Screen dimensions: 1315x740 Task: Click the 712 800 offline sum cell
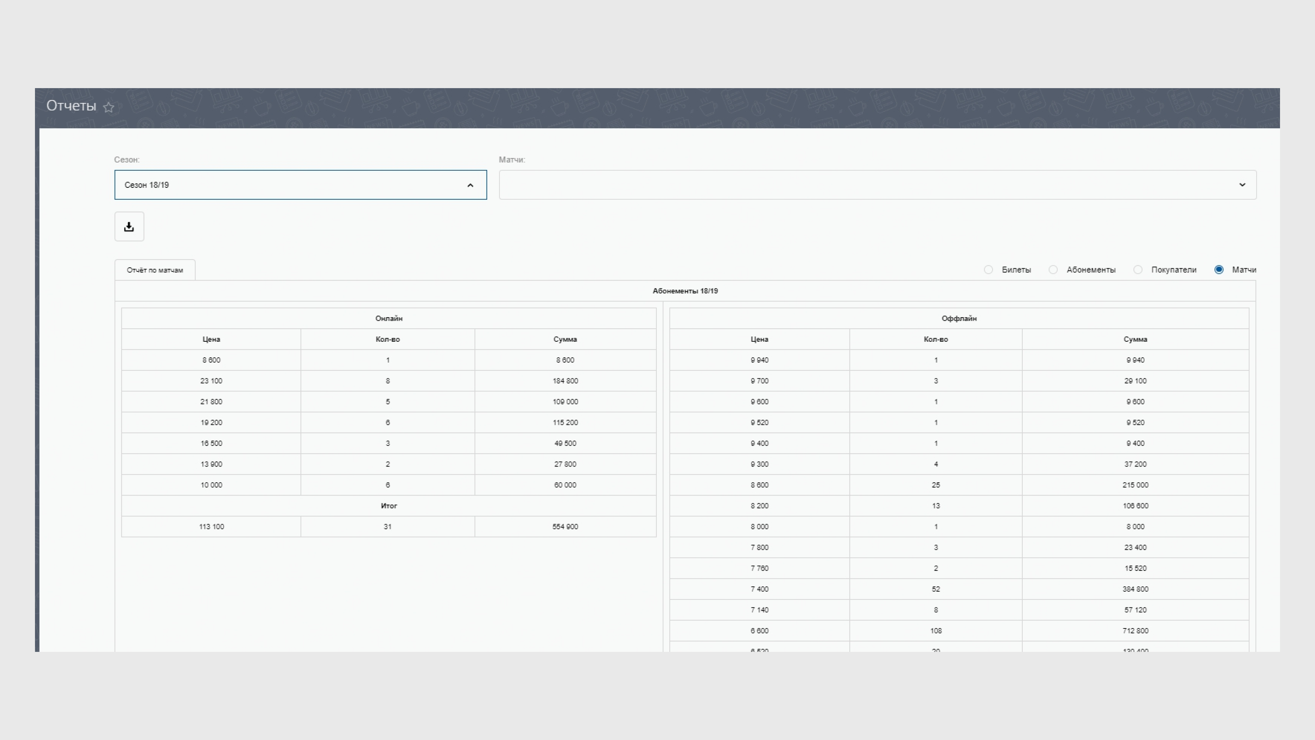(1135, 631)
